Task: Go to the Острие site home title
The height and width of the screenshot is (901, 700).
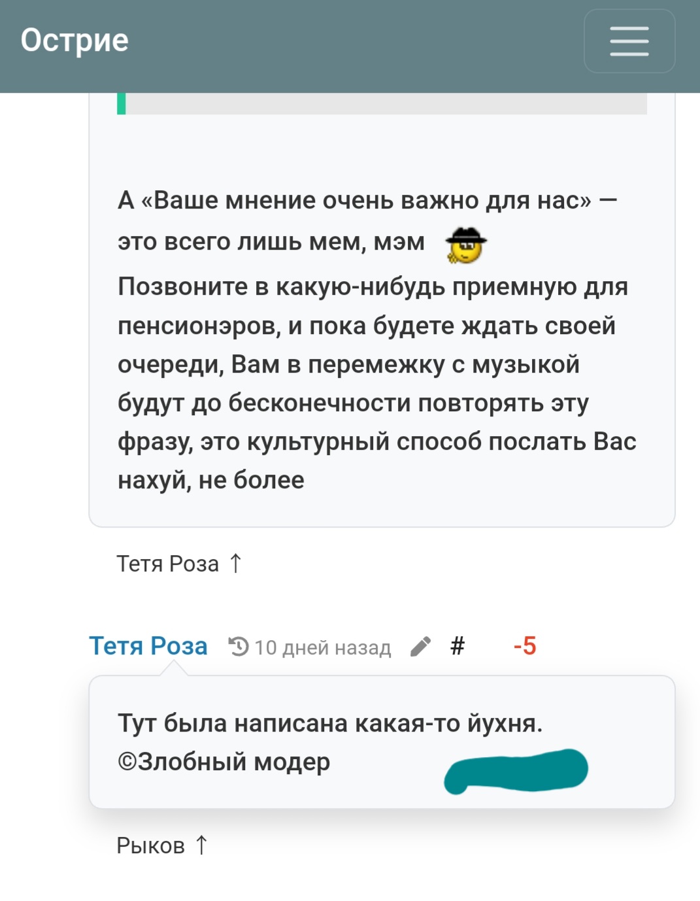Action: (75, 41)
